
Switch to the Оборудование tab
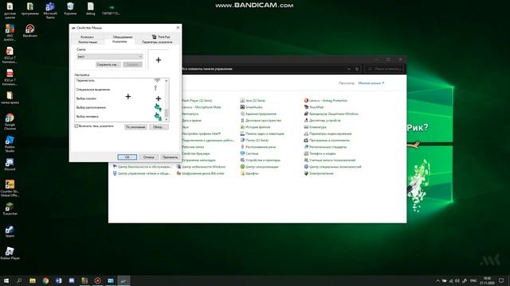[123, 37]
